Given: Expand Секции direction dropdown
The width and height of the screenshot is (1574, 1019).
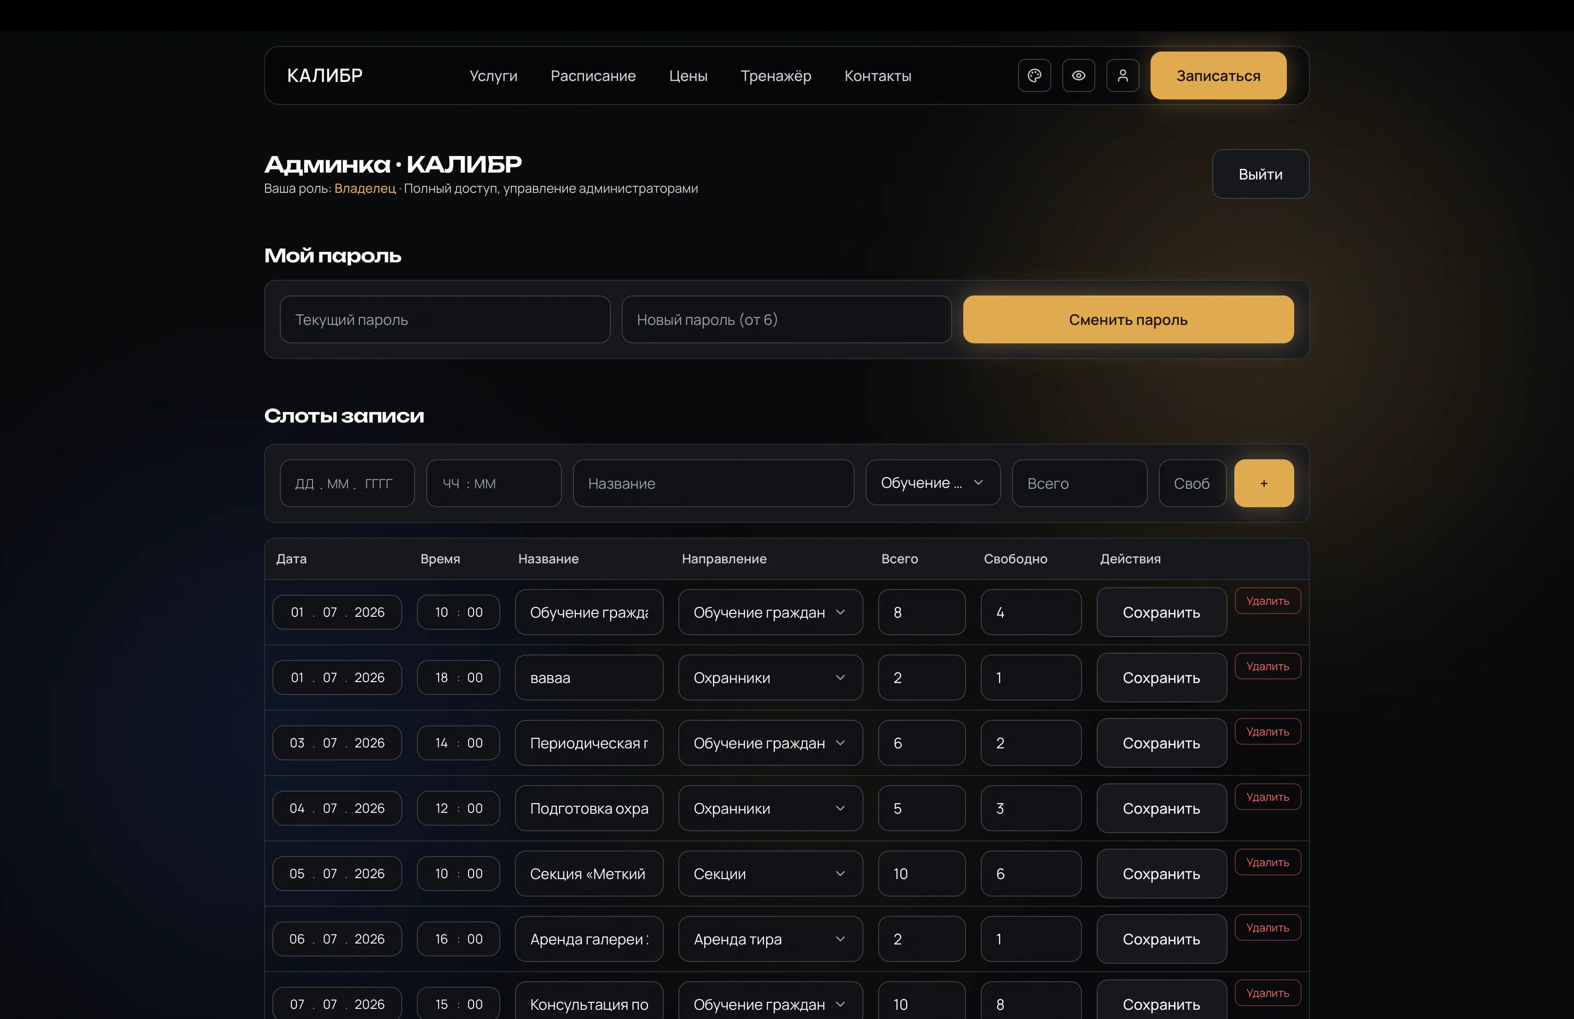Looking at the screenshot, I should (x=770, y=874).
